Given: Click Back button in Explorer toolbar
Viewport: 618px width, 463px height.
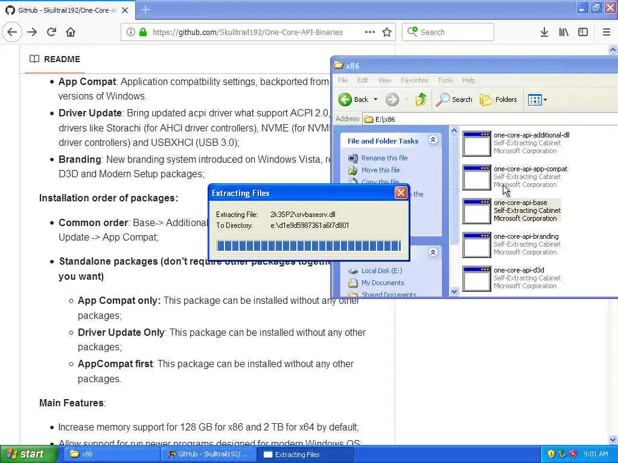Looking at the screenshot, I should point(353,99).
